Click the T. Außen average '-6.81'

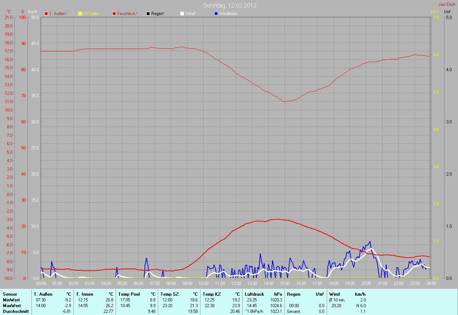click(x=67, y=311)
